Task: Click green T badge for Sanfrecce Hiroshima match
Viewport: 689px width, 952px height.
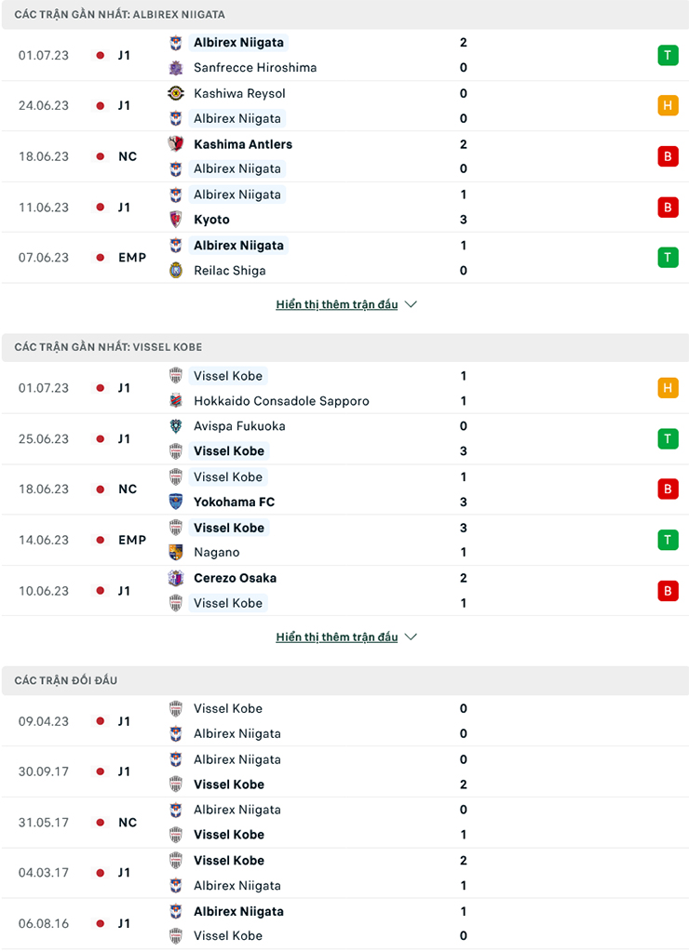Action: click(x=668, y=55)
